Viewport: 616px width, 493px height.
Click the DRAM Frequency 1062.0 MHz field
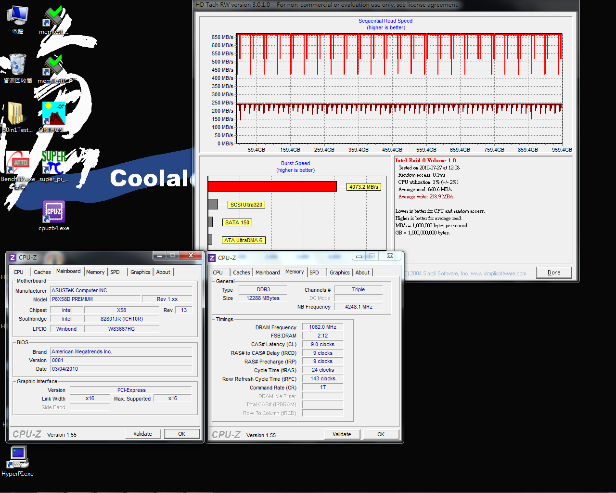322,327
